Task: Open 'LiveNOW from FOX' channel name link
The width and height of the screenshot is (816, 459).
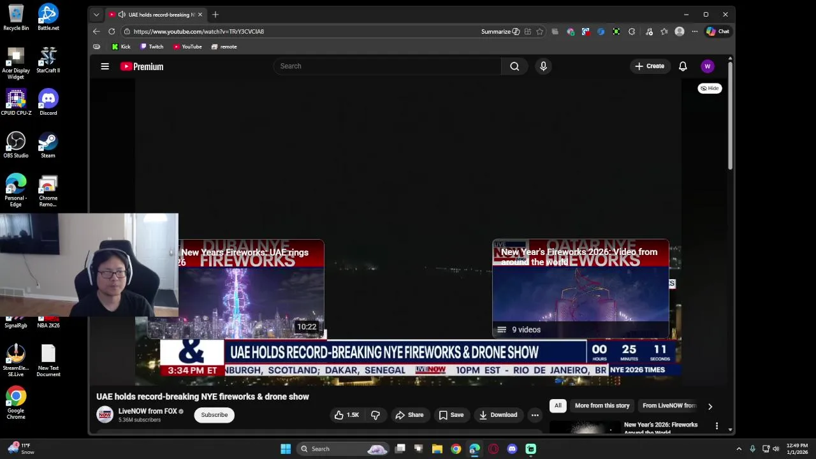Action: tap(148, 411)
